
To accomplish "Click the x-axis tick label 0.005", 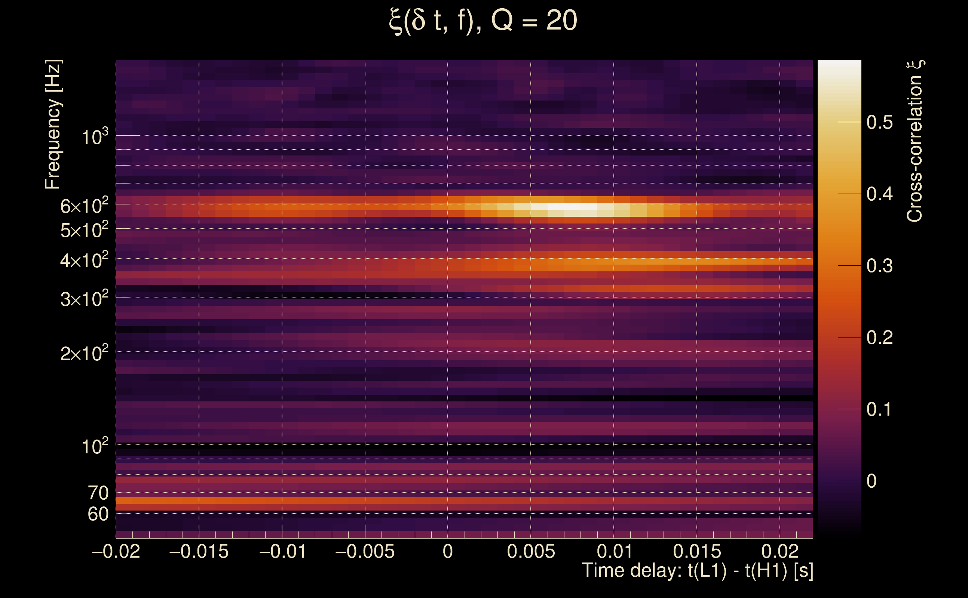I will point(531,552).
